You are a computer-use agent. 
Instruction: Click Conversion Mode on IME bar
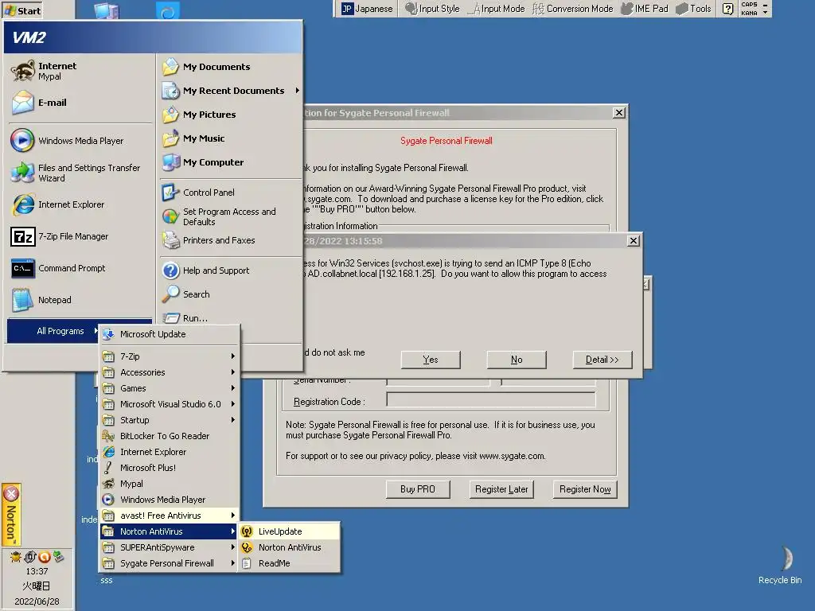[573, 9]
